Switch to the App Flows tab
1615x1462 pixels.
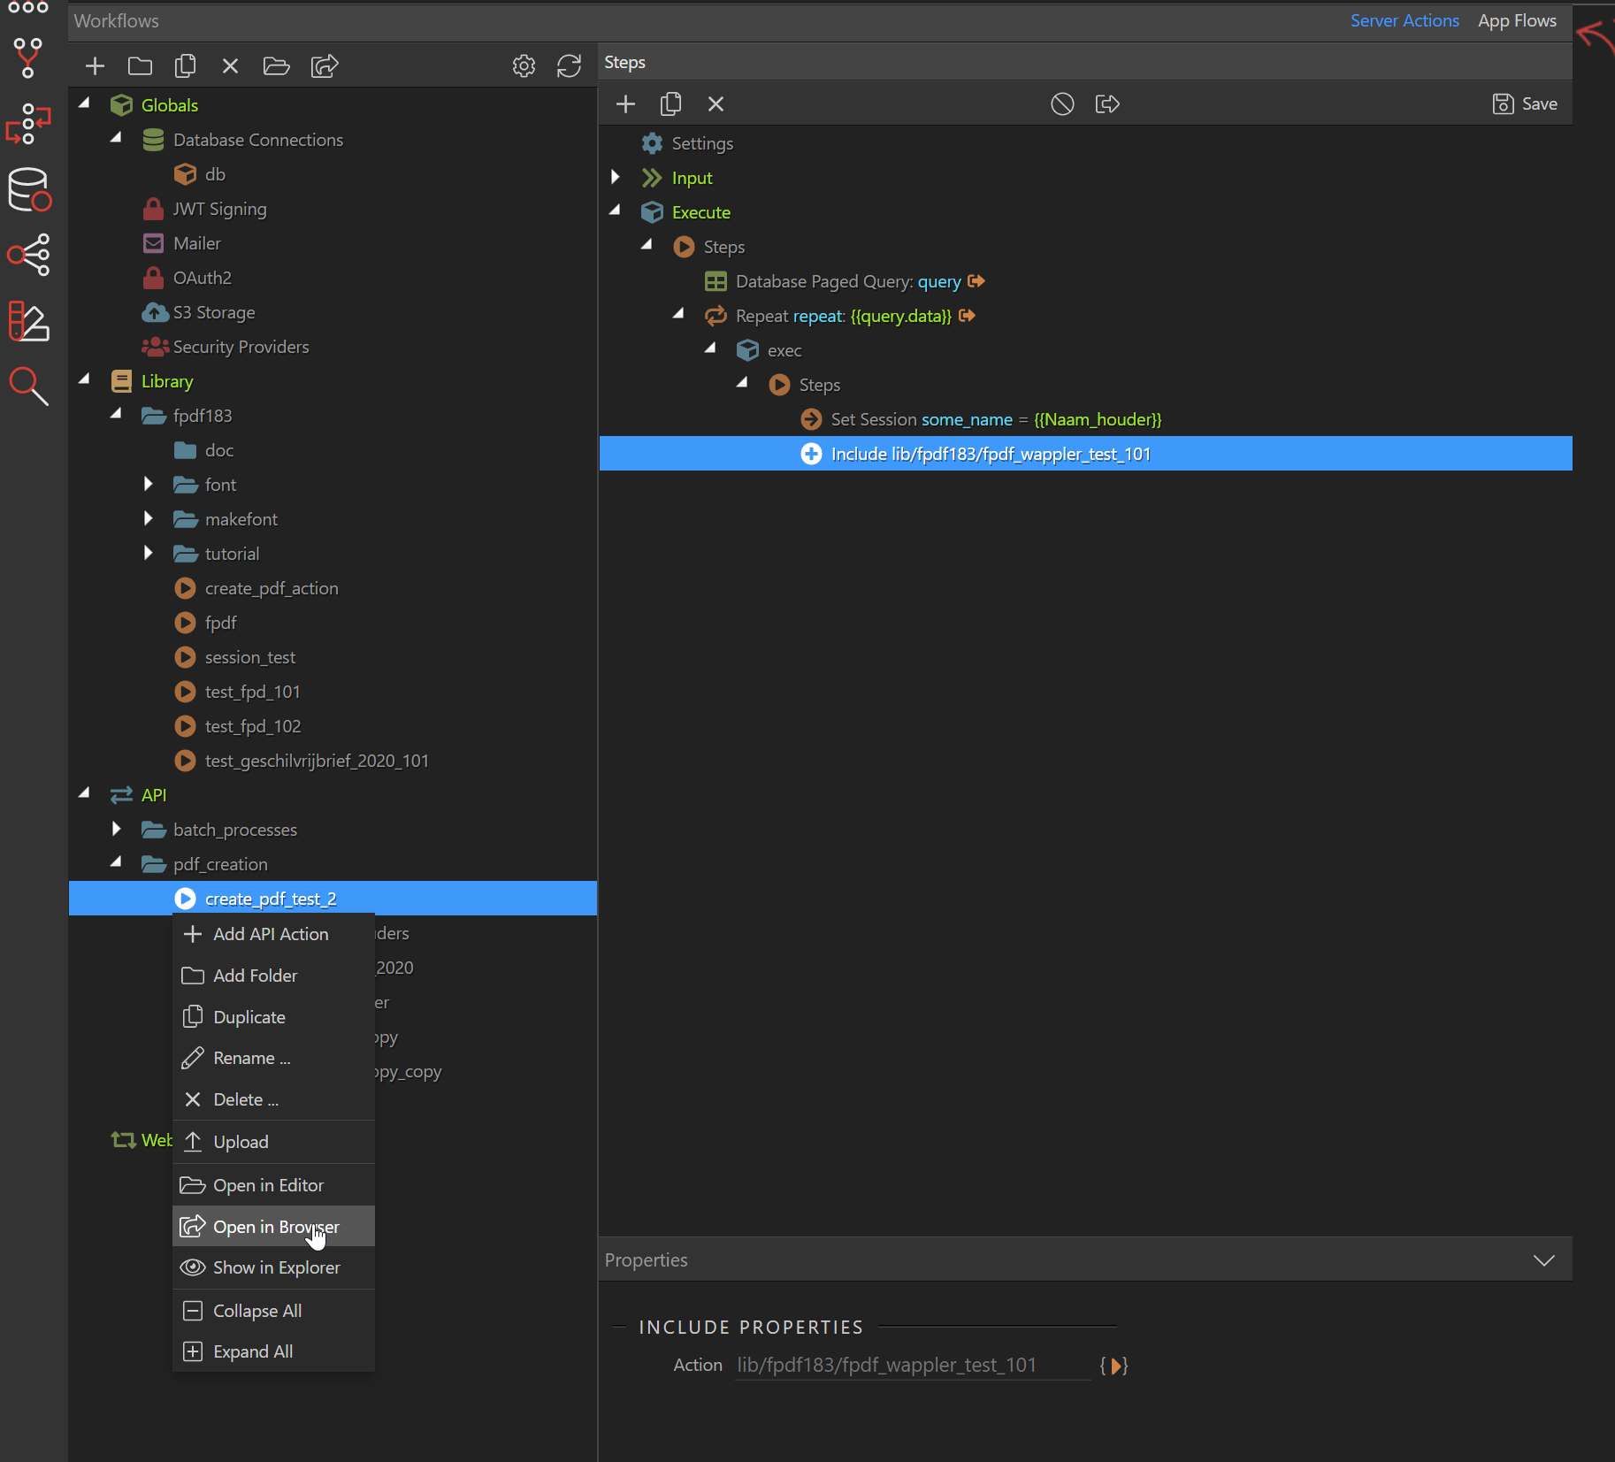pyautogui.click(x=1516, y=20)
